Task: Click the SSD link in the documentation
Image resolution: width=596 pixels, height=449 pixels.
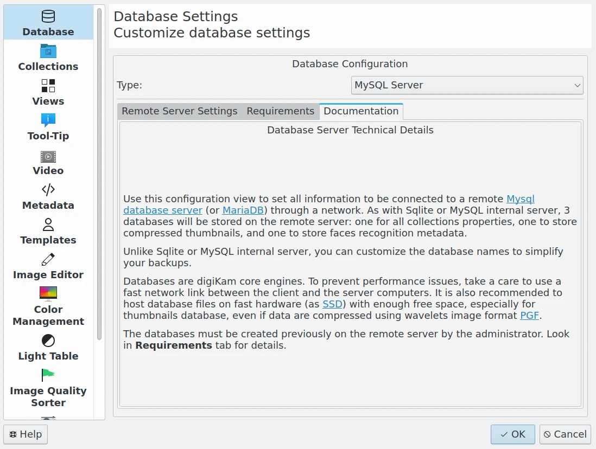Action: [x=332, y=304]
